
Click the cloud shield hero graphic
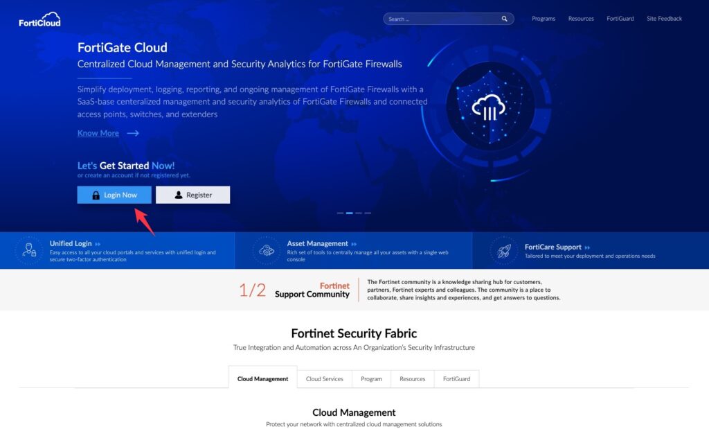490,107
